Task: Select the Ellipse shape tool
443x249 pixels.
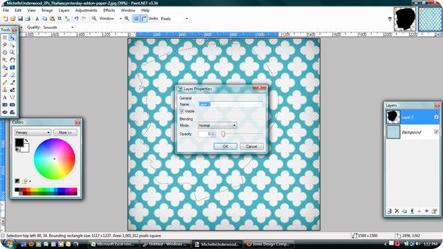Action: [5, 112]
